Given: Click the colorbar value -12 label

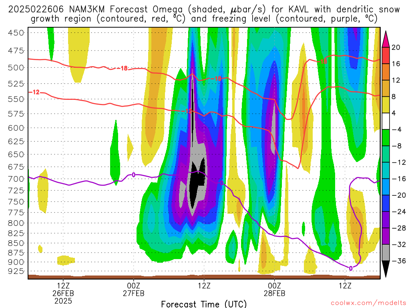Looking at the screenshot, I should (x=399, y=162).
